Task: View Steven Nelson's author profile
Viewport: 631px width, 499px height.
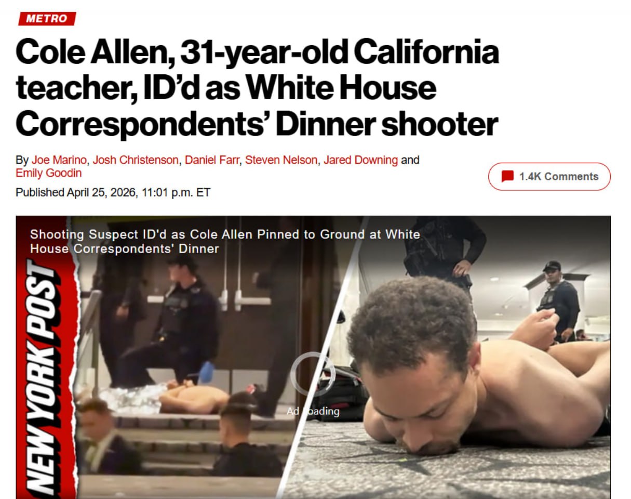Action: click(x=280, y=160)
